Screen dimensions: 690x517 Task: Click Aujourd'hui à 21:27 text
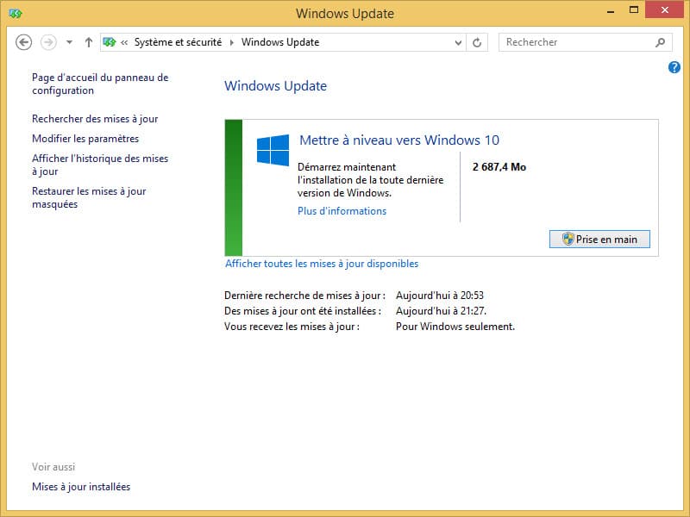[441, 311]
